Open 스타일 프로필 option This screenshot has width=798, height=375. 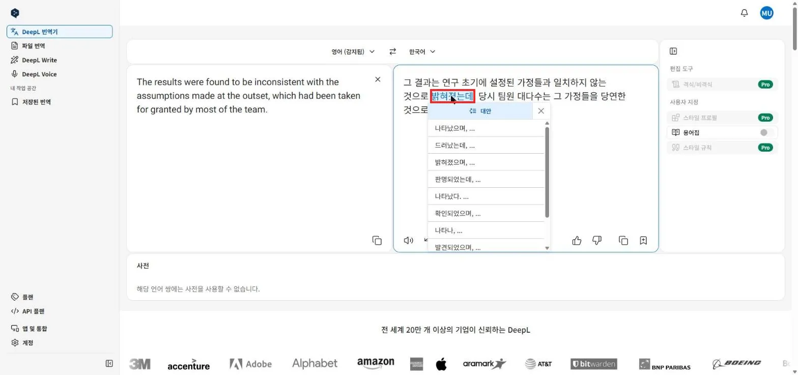click(722, 118)
